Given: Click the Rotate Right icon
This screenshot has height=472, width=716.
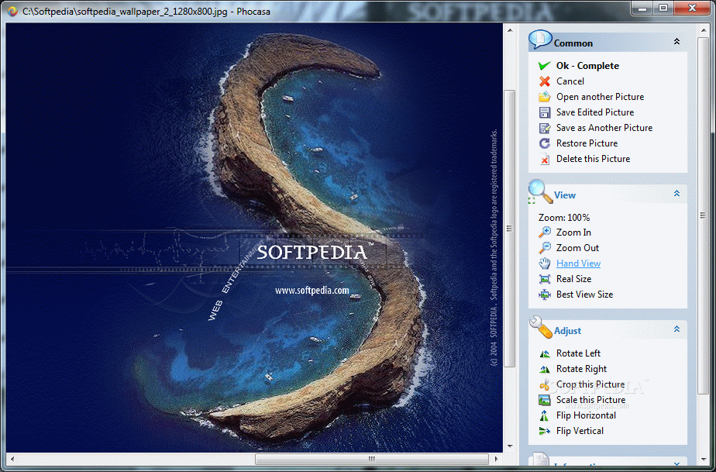Looking at the screenshot, I should [544, 369].
